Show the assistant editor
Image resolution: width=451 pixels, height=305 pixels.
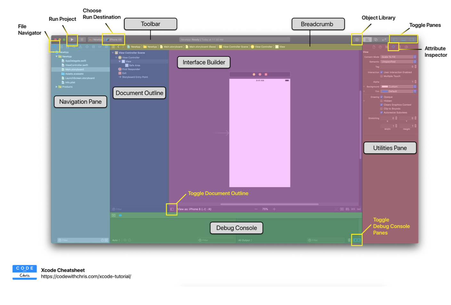376,40
